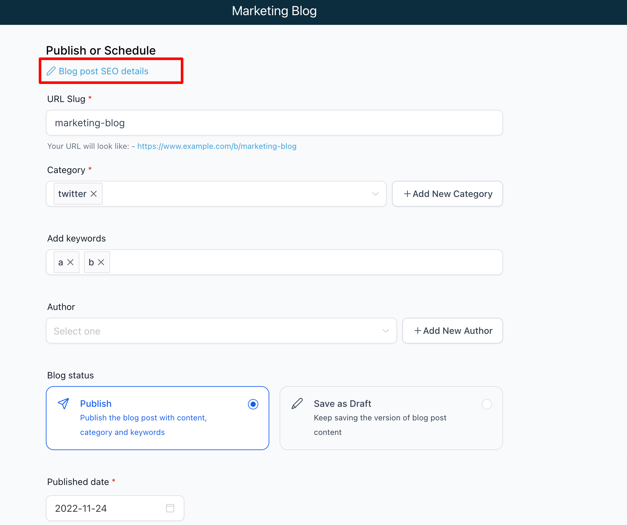Expand the Category dropdown chevron
627x525 pixels.
coord(375,194)
